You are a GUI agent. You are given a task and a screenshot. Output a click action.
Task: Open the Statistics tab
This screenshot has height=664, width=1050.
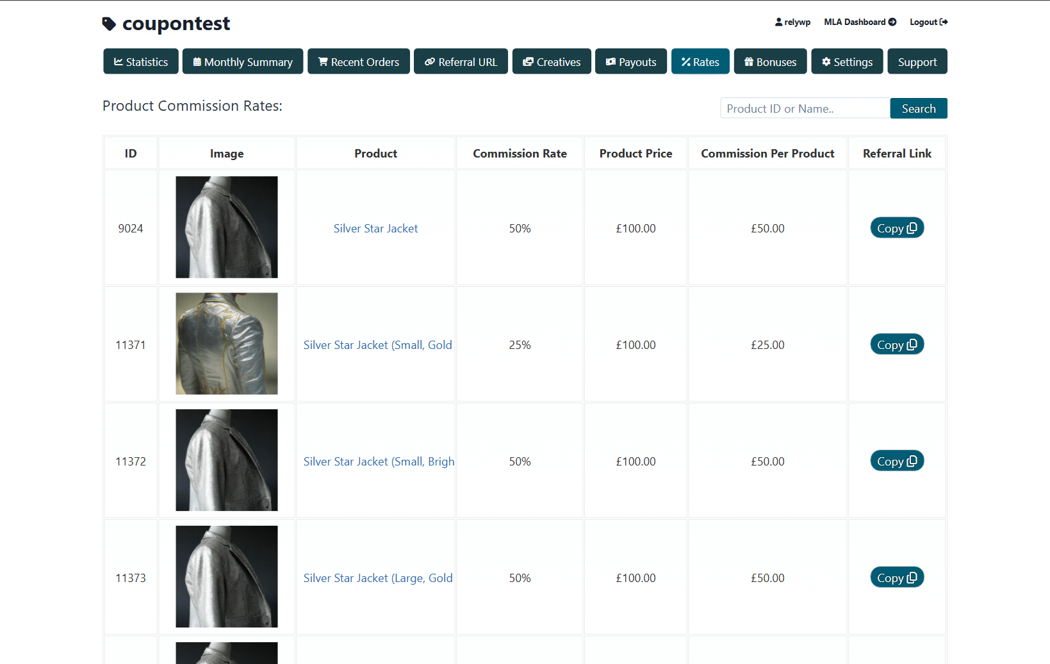pos(141,61)
